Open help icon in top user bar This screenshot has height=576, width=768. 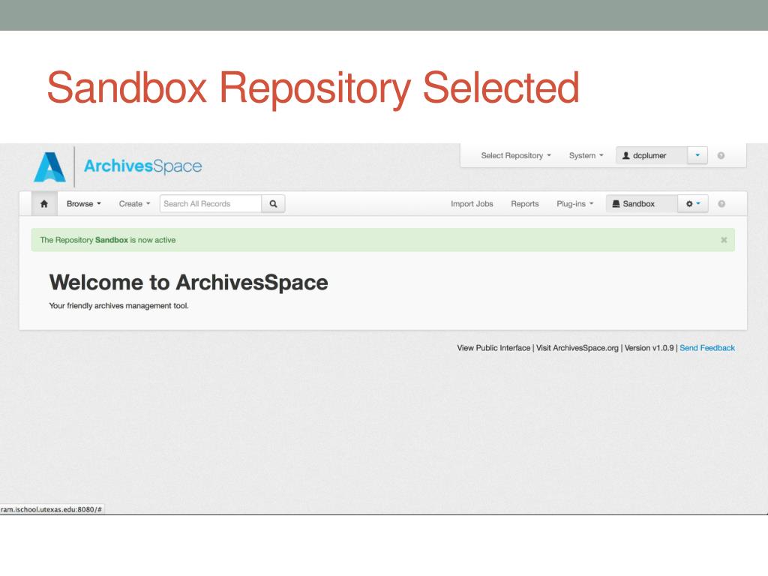[721, 156]
